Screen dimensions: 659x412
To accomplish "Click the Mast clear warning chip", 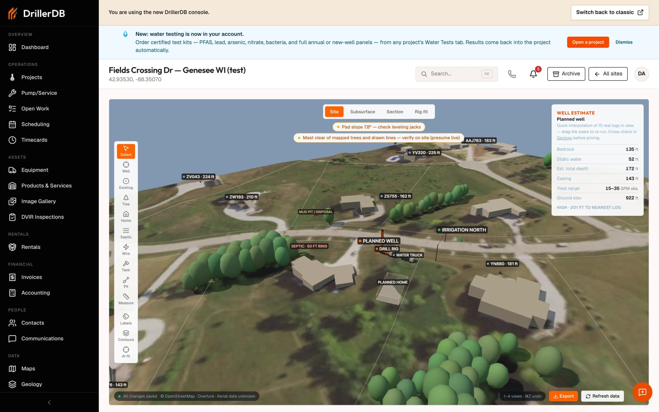I will (379, 138).
